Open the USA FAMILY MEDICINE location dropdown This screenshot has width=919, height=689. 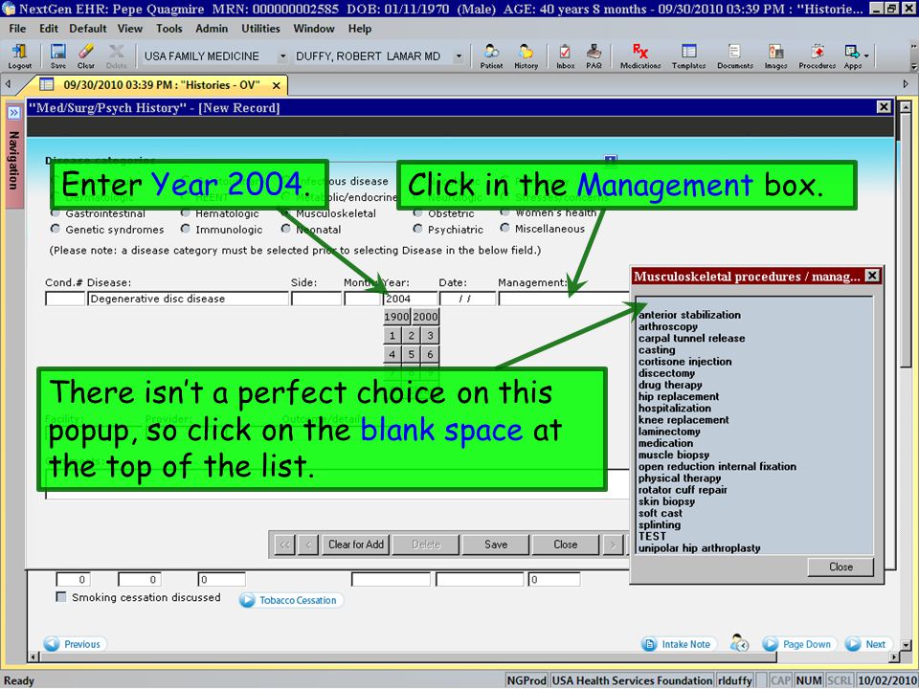pos(281,56)
